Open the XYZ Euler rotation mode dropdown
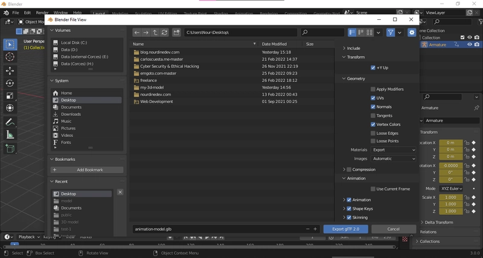This screenshot has width=483, height=258. pyautogui.click(x=451, y=189)
